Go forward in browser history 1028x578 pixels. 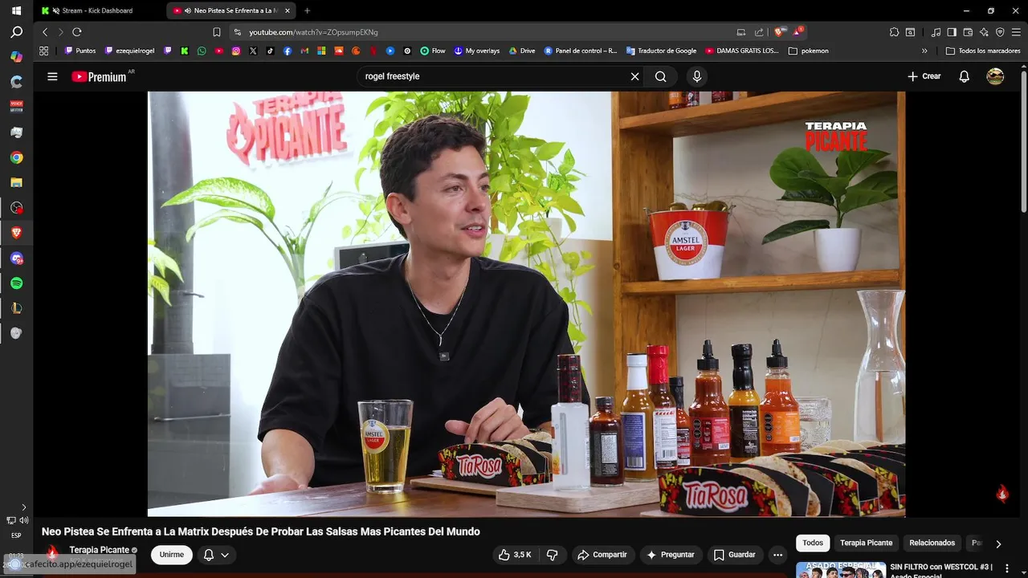click(x=60, y=32)
